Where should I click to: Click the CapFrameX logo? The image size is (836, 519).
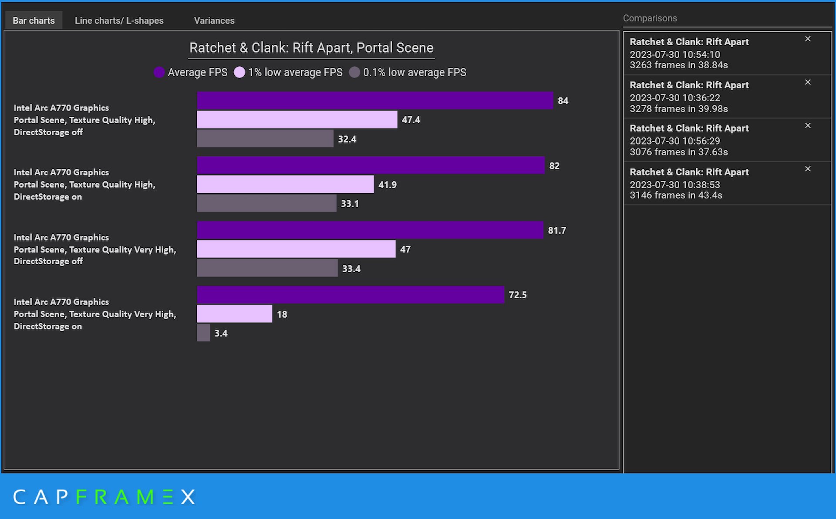(x=104, y=497)
